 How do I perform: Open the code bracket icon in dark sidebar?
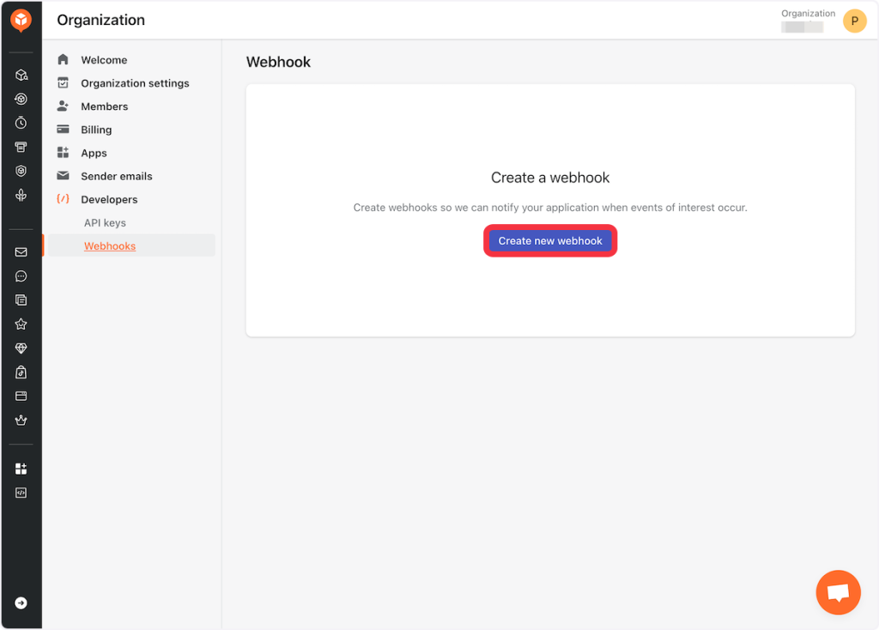point(21,493)
